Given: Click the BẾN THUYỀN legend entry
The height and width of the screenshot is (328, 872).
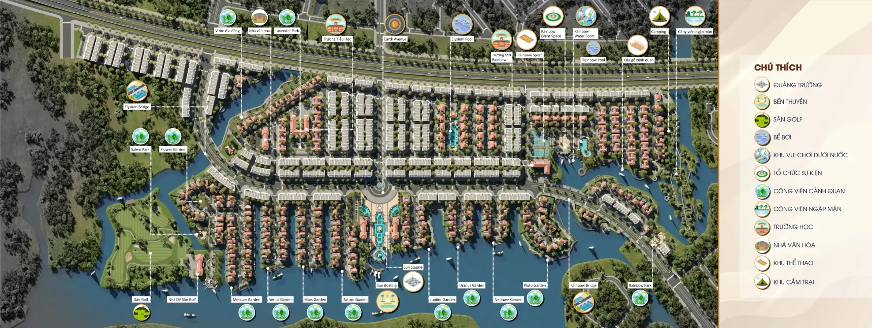Looking at the screenshot, I should [x=790, y=102].
